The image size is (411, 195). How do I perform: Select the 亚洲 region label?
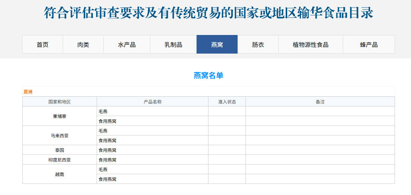pyautogui.click(x=28, y=92)
